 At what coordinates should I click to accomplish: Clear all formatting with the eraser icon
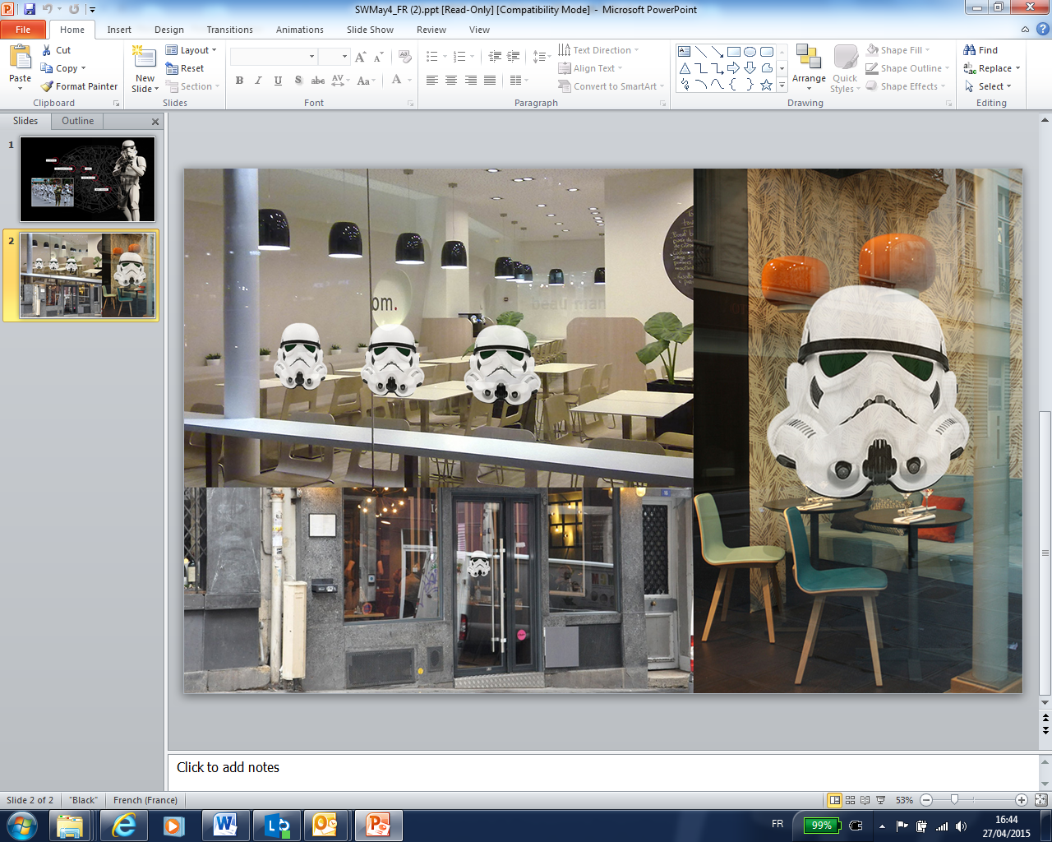coord(404,57)
